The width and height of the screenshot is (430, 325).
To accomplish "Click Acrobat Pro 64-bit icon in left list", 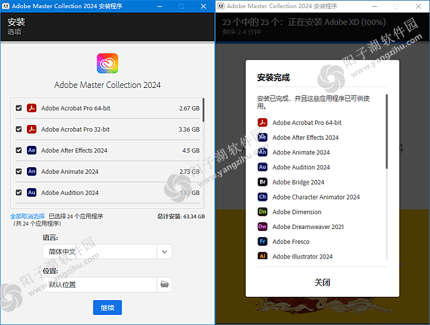I will 32,108.
